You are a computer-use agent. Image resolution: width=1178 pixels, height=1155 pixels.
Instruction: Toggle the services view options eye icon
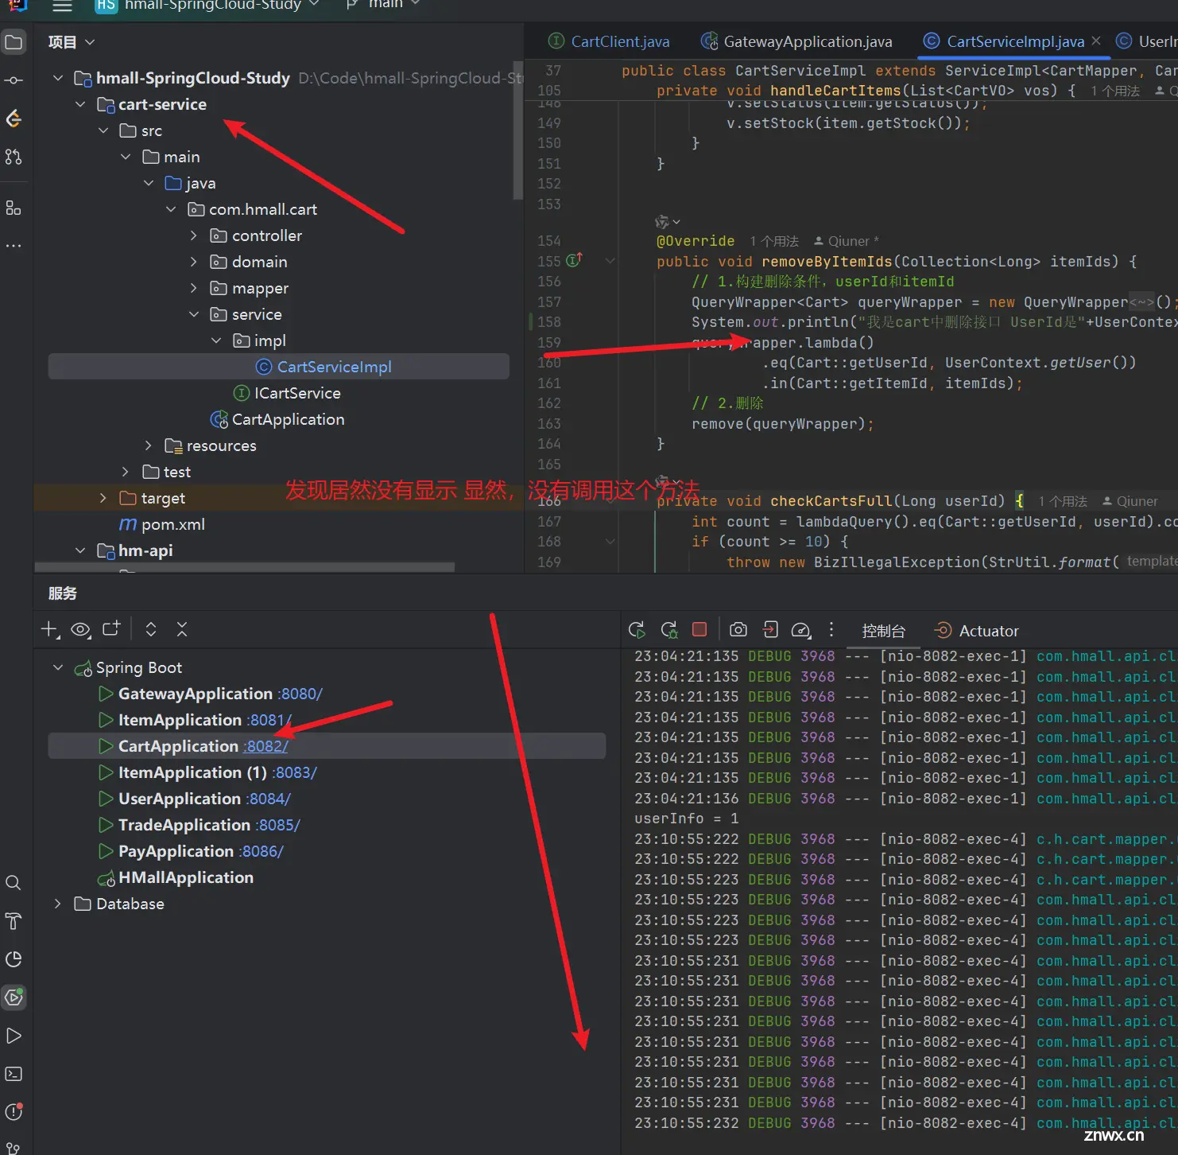(x=80, y=630)
